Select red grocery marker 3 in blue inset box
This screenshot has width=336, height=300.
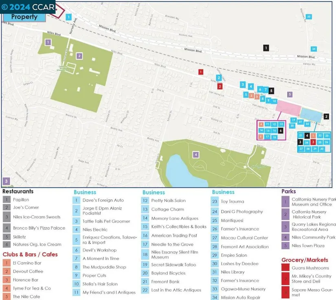313,142
